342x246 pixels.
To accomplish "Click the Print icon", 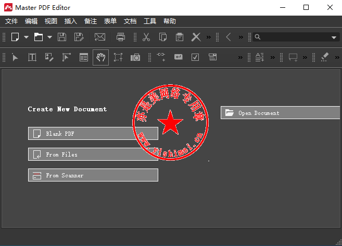I will pyautogui.click(x=121, y=37).
